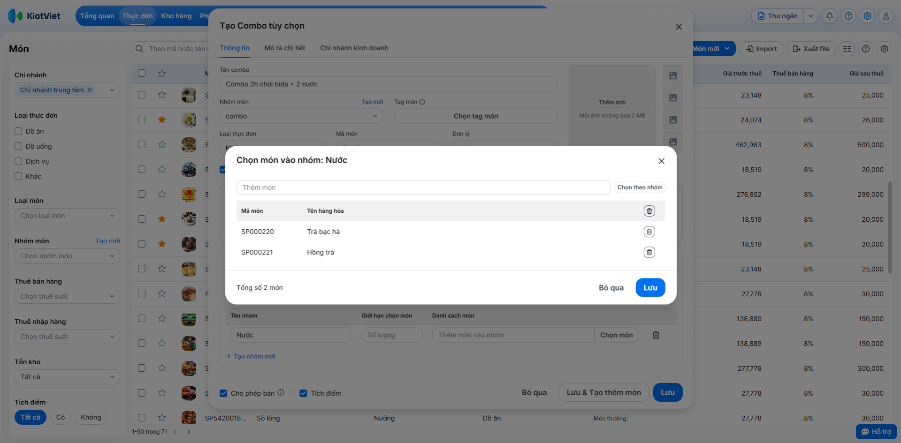Delete Trà bạc hà row with trash icon
The image size is (901, 443).
(x=649, y=232)
